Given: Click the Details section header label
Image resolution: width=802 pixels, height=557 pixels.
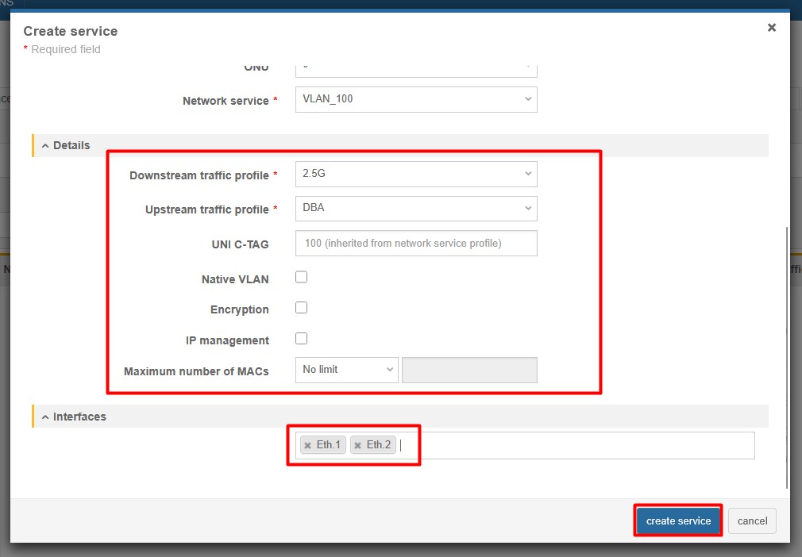Looking at the screenshot, I should [71, 146].
